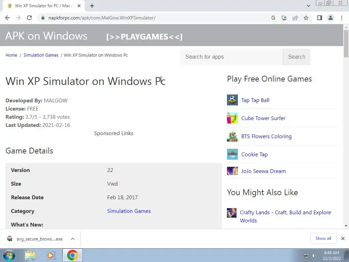Open BTS Flowers Coloring link

coord(267,136)
